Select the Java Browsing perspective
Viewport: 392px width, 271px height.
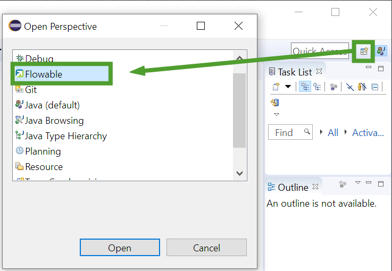[x=54, y=121]
